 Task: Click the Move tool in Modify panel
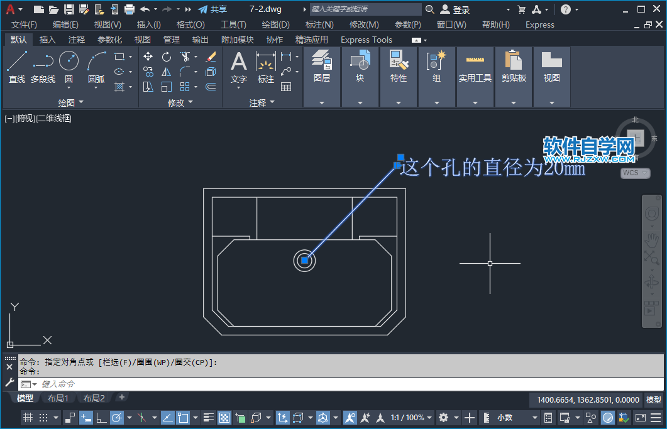(x=148, y=57)
